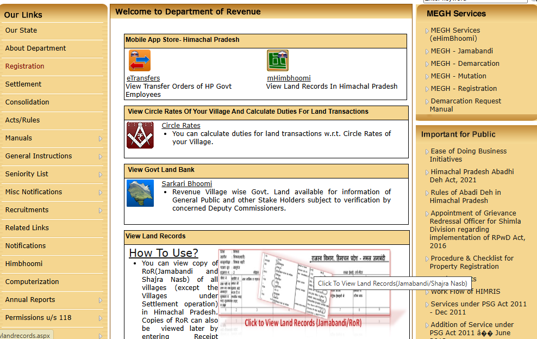Open Work Flow of HIMRIS link
Image resolution: width=537 pixels, height=339 pixels.
tap(465, 291)
